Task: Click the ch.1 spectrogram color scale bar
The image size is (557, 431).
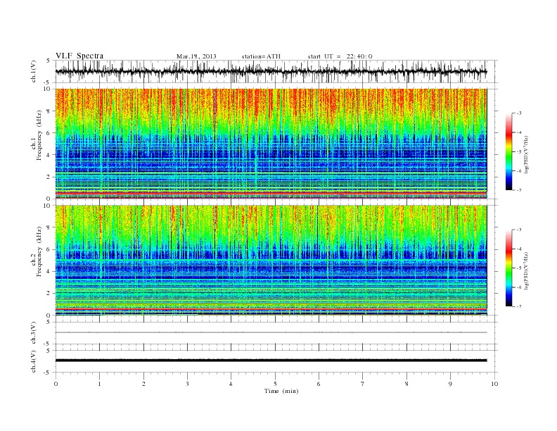Action: (508, 151)
